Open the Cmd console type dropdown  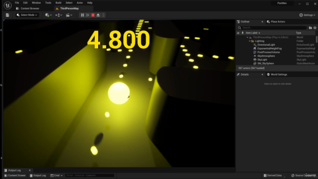(x=57, y=176)
